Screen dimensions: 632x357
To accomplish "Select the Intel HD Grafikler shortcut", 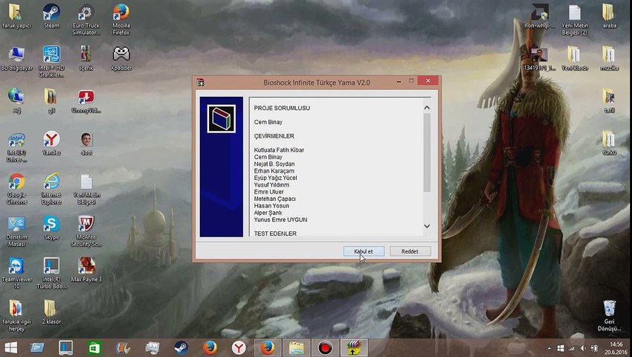I will (x=51, y=62).
